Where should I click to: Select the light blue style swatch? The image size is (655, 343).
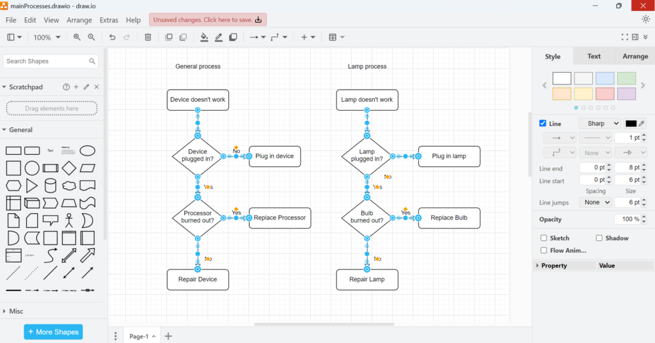604,79
